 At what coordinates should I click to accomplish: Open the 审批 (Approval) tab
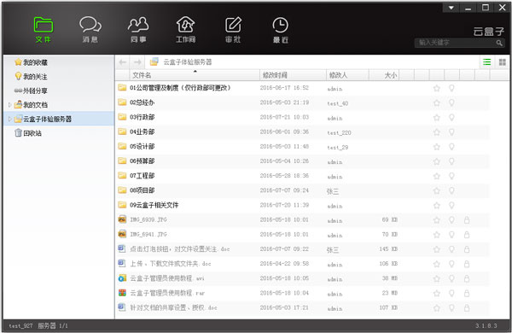click(233, 30)
